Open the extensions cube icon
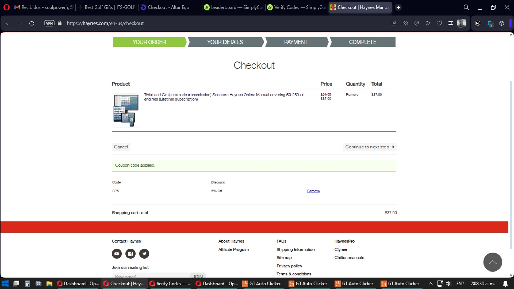The height and width of the screenshot is (289, 514). tap(502, 23)
